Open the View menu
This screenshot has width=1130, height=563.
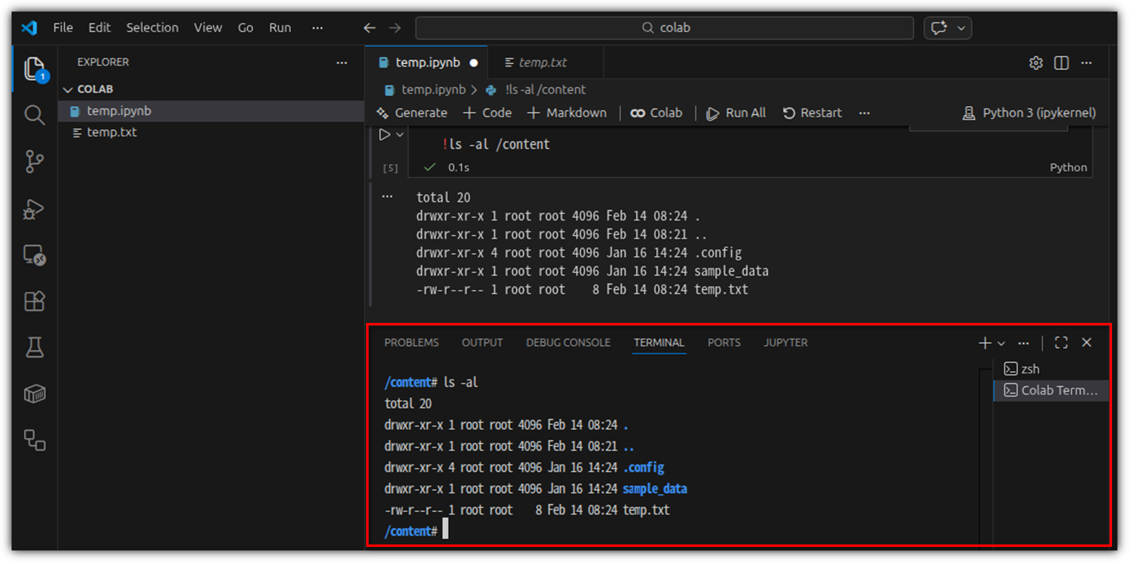(208, 28)
